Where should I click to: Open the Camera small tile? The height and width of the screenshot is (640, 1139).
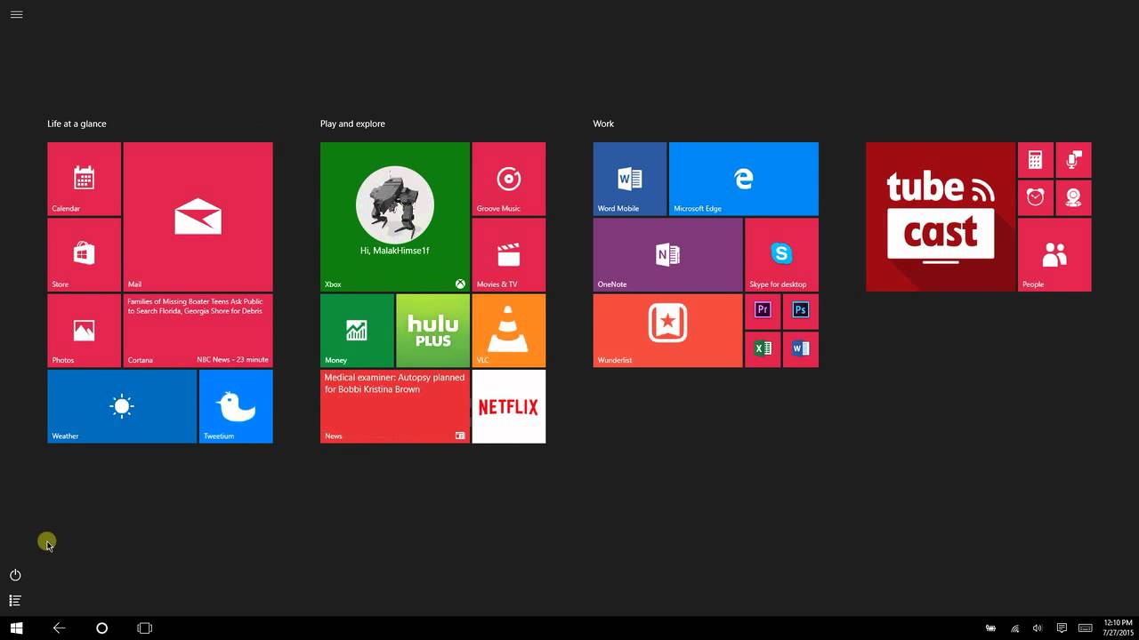[x=1073, y=197]
